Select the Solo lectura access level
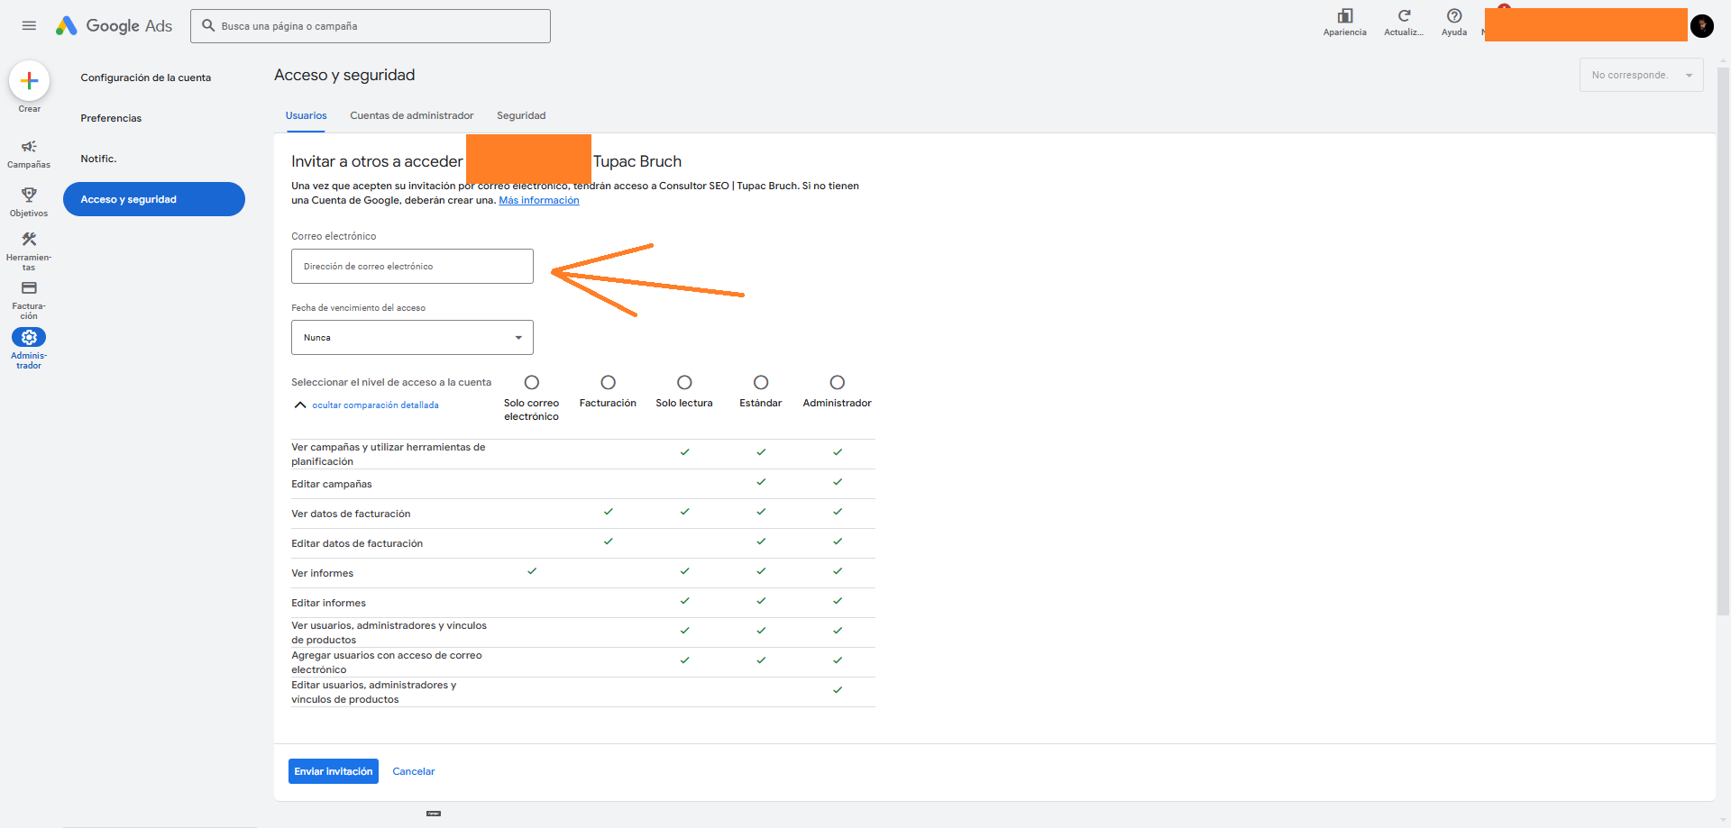Image resolution: width=1731 pixels, height=828 pixels. tap(684, 383)
